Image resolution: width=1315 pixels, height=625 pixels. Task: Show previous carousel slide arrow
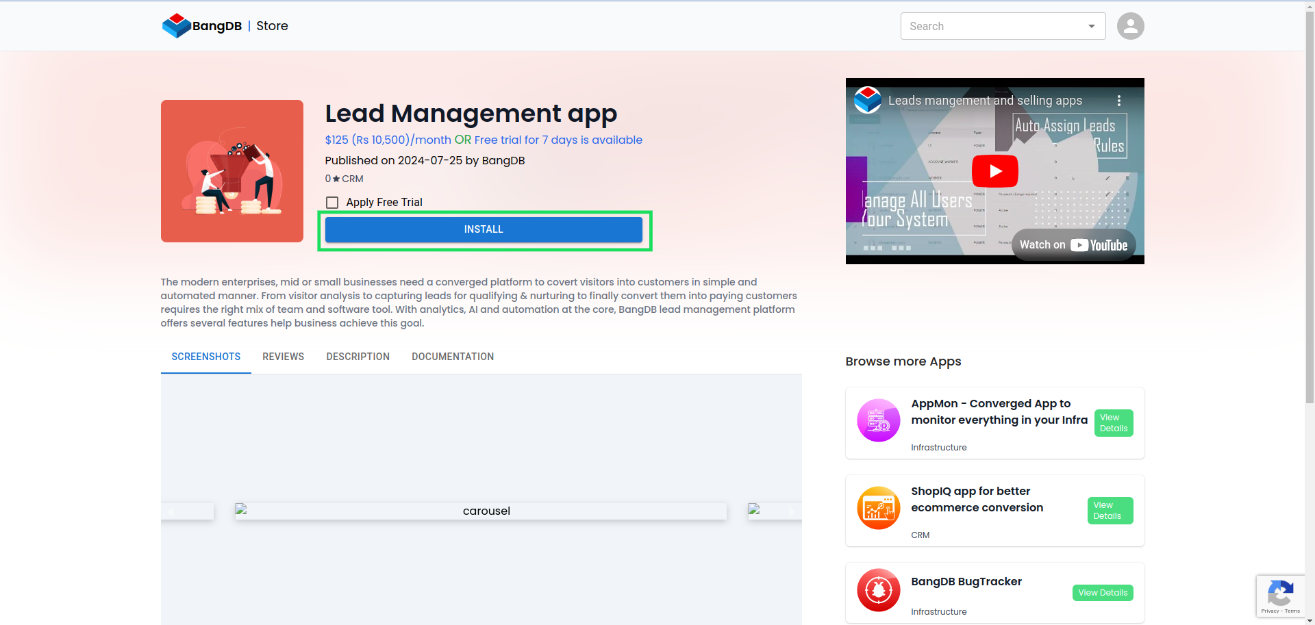point(171,511)
